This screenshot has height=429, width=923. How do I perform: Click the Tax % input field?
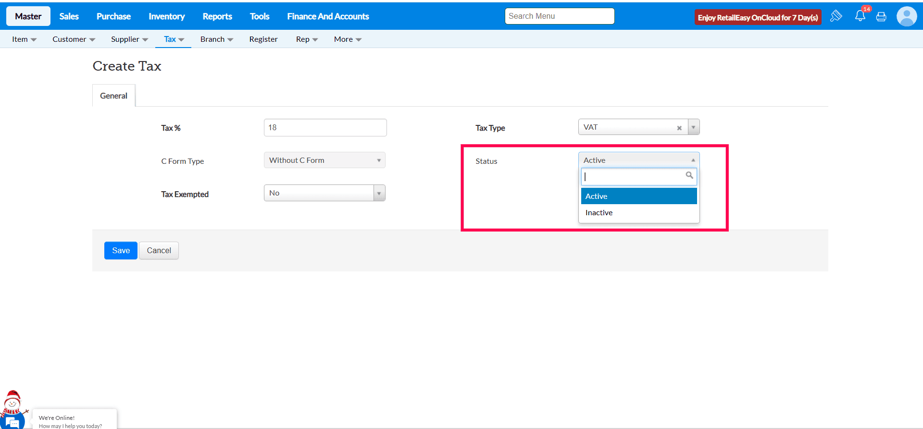click(x=325, y=128)
